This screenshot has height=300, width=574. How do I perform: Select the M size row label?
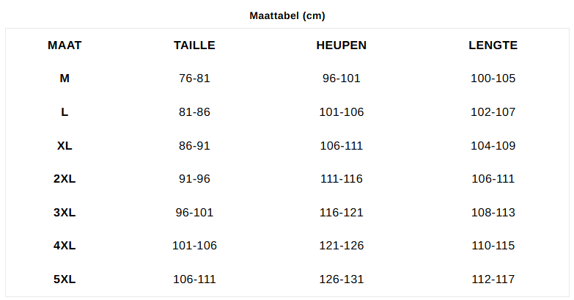[x=65, y=78]
